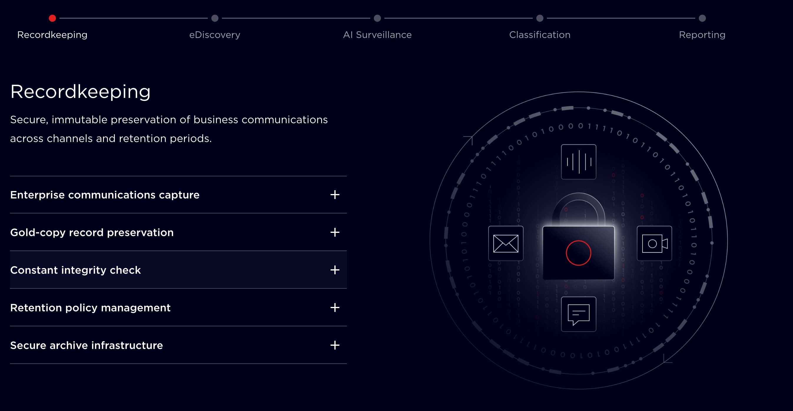Open the eDiscovery label link
This screenshot has width=793, height=411.
click(215, 35)
